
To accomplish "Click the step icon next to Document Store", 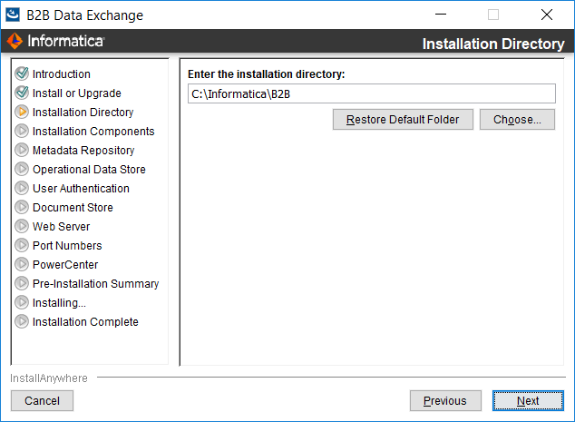I will coord(22,207).
